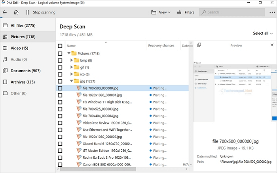Click Stop scanning button

[44, 12]
